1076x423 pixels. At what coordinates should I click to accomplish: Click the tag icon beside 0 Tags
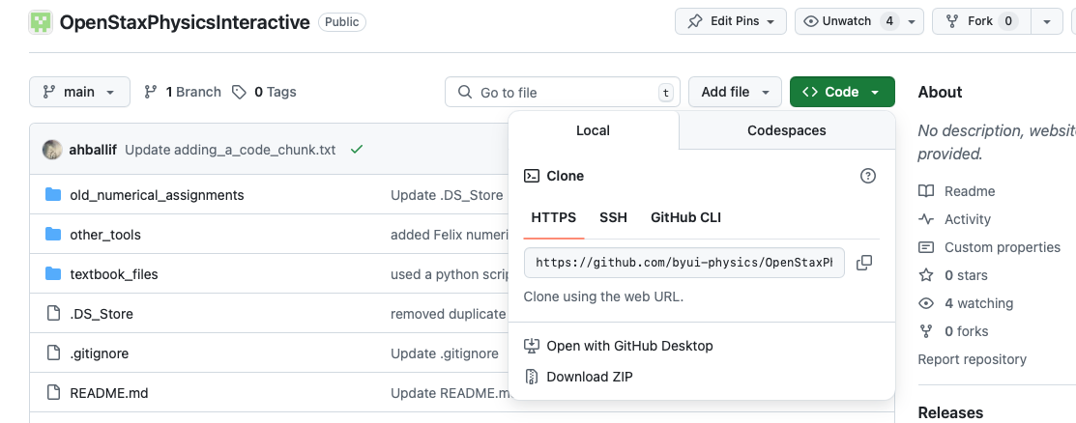239,92
